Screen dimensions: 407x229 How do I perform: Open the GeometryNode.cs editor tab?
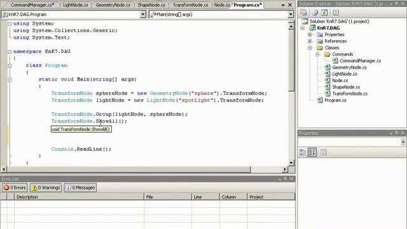tap(113, 5)
